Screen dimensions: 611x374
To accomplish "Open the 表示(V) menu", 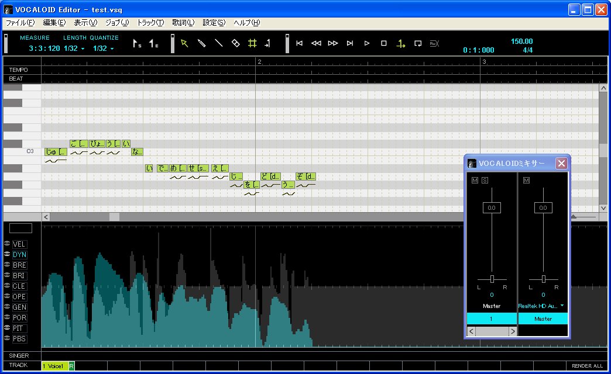I will tap(85, 23).
